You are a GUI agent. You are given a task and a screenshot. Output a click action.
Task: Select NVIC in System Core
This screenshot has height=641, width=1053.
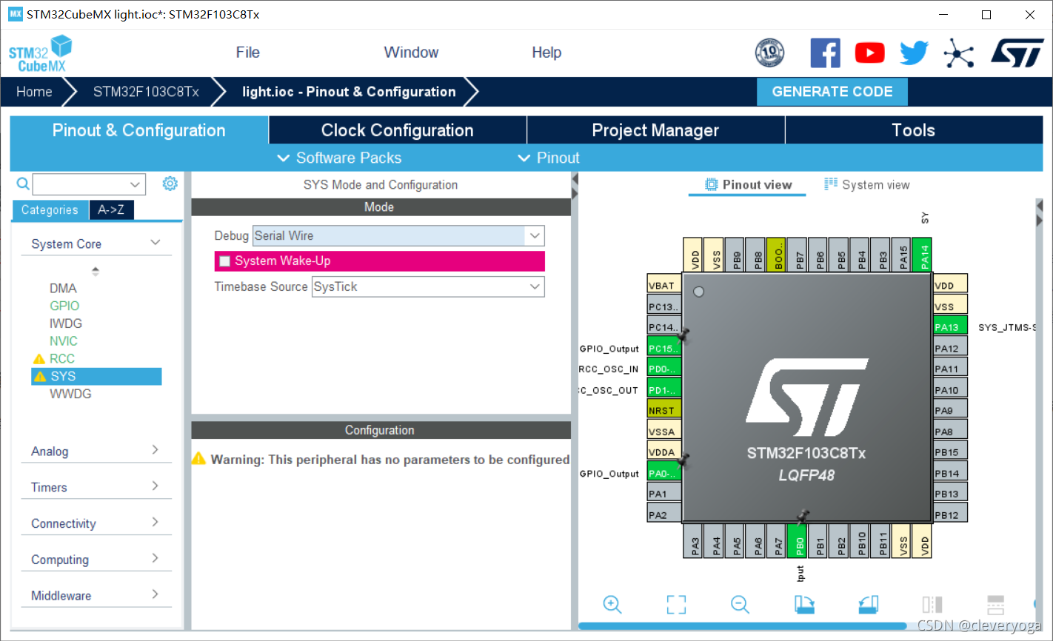coord(64,341)
